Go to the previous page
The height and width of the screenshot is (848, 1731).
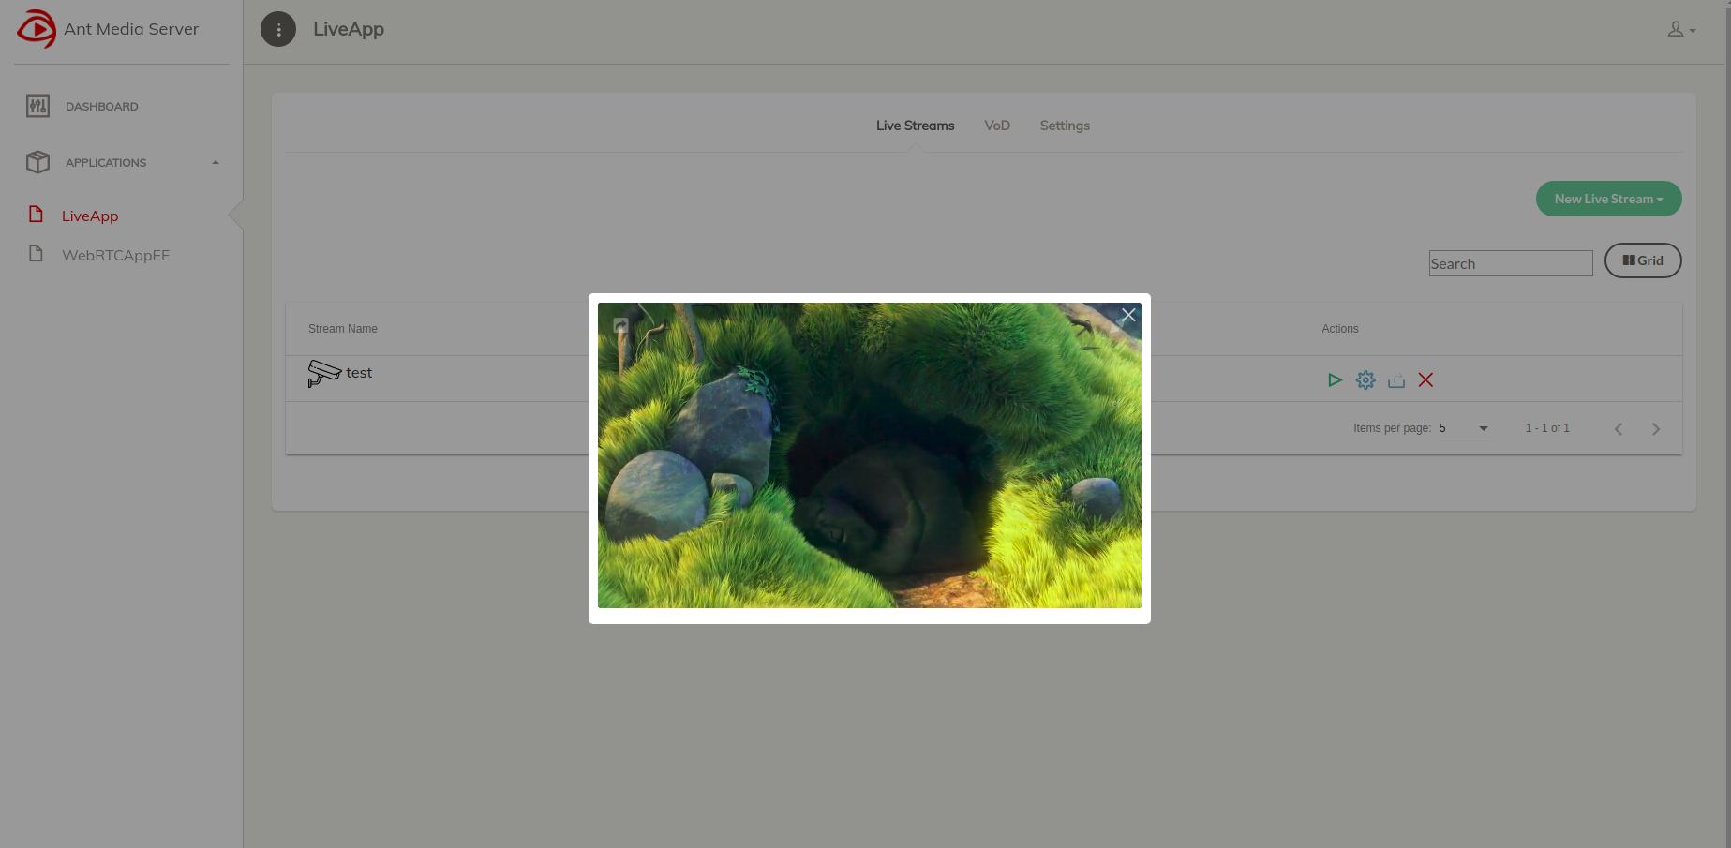pyautogui.click(x=1619, y=429)
